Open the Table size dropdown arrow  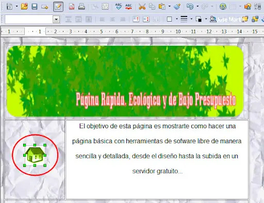click(240, 7)
